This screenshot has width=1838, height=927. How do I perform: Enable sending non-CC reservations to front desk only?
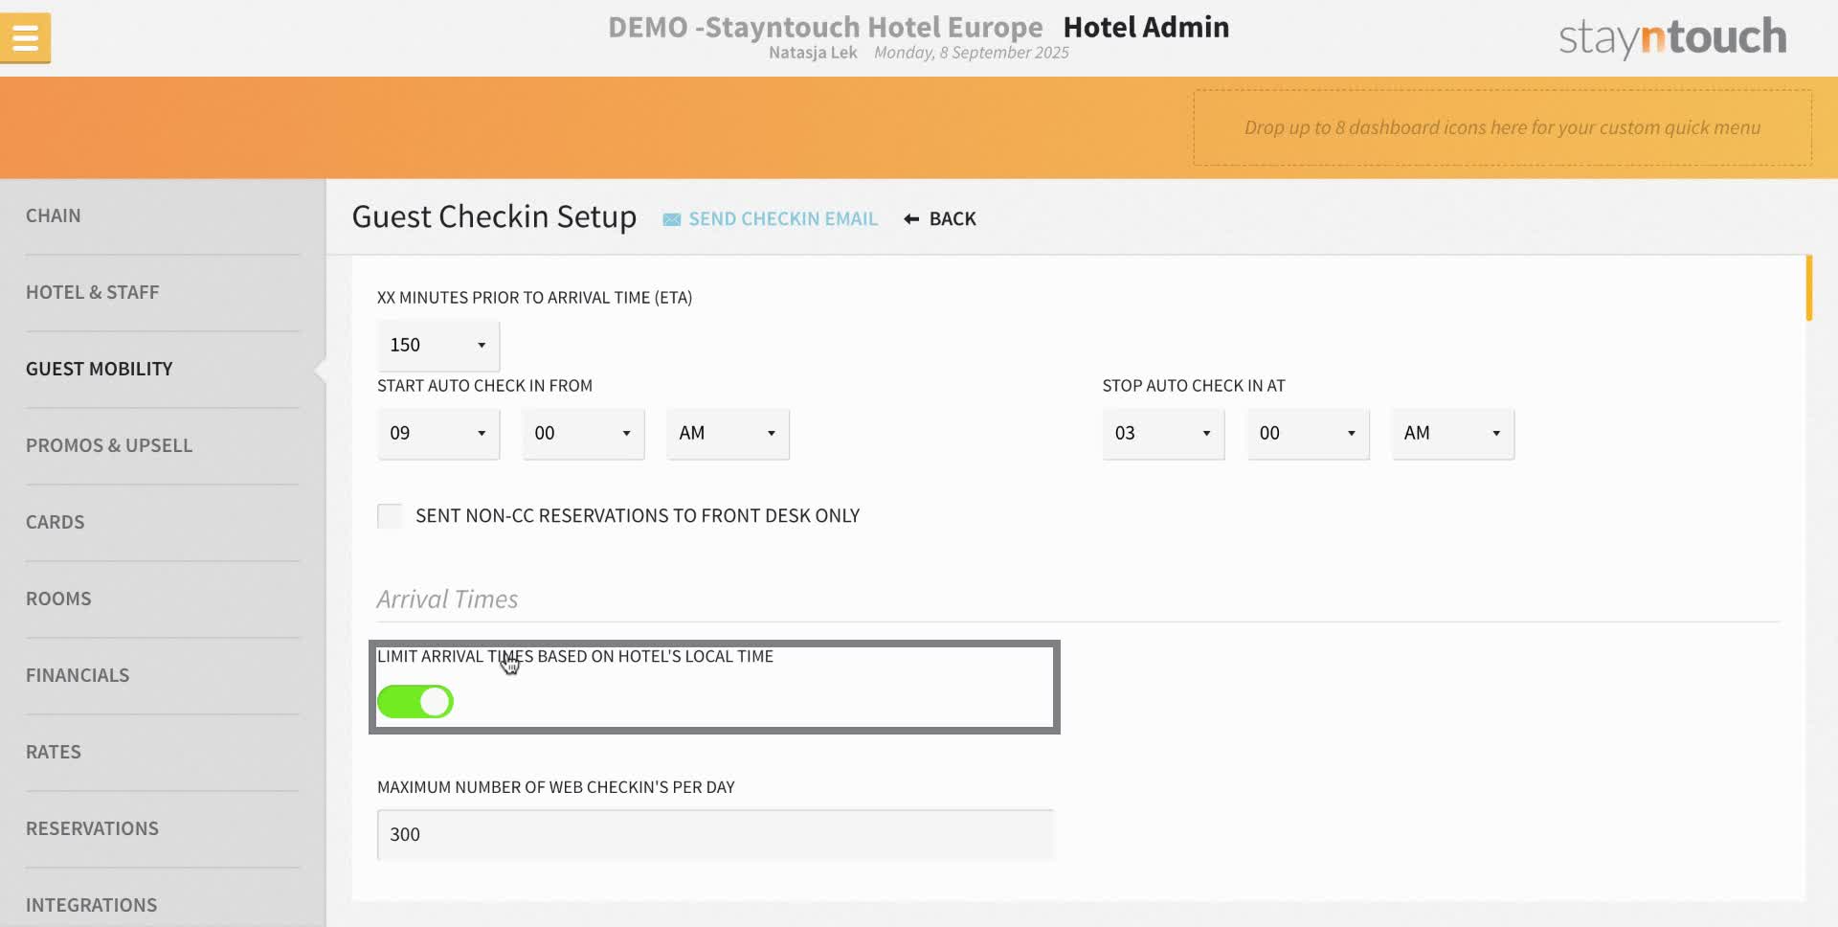389,515
